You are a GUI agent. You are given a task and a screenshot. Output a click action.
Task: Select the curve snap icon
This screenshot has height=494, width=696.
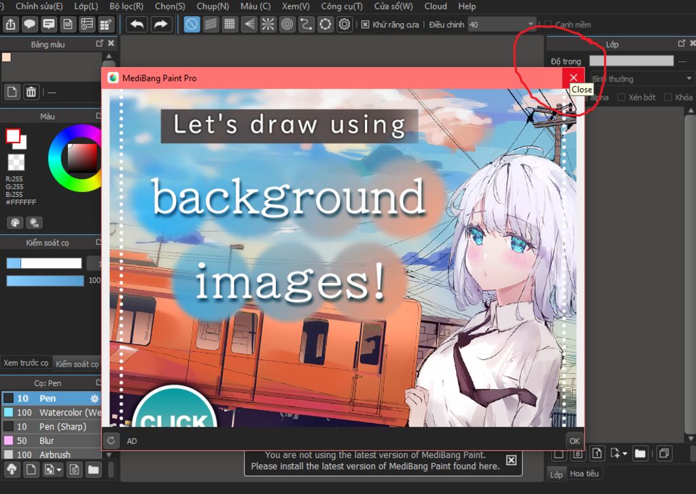[307, 24]
